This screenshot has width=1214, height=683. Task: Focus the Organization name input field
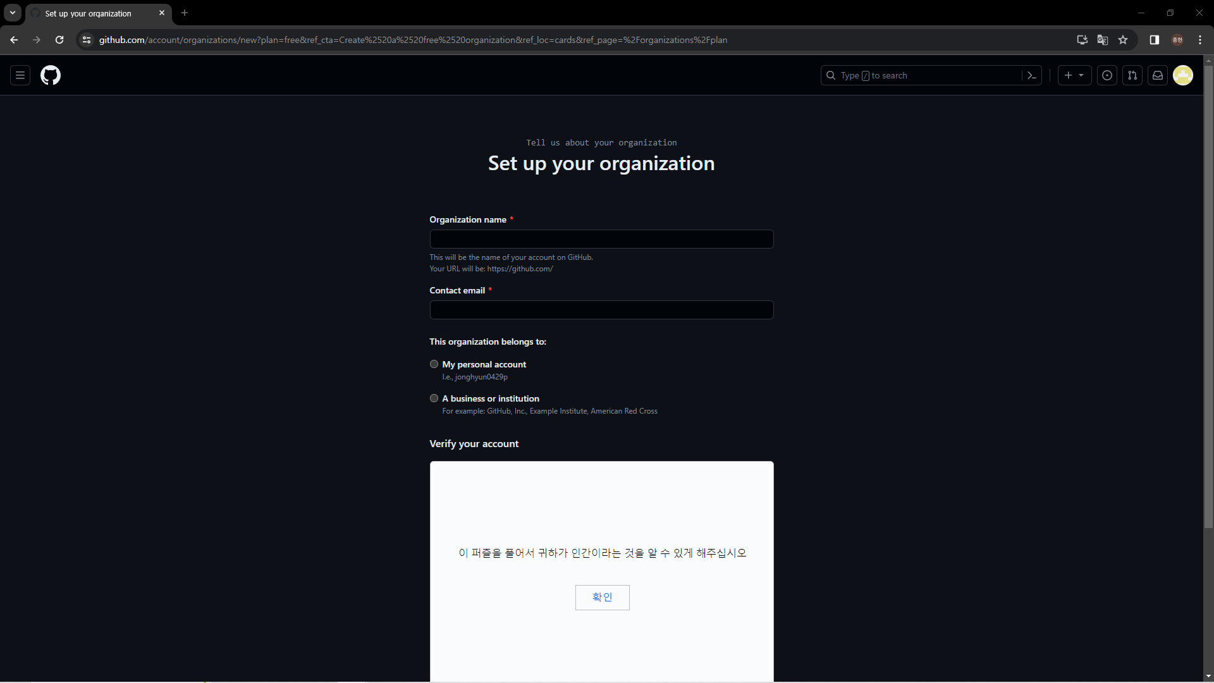pyautogui.click(x=601, y=239)
